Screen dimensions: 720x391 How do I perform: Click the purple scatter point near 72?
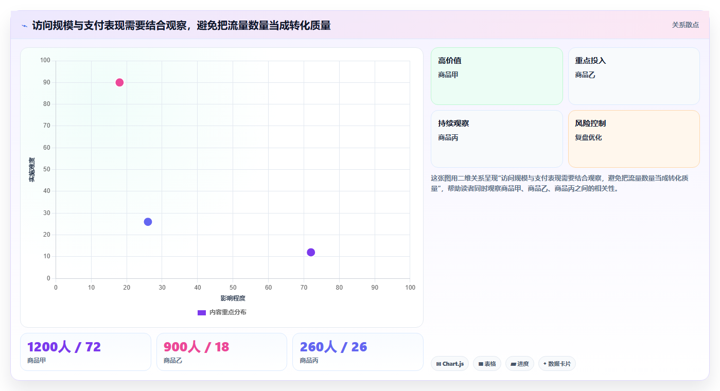coord(311,252)
